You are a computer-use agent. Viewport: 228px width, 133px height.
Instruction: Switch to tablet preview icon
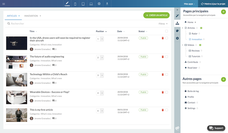83,4
